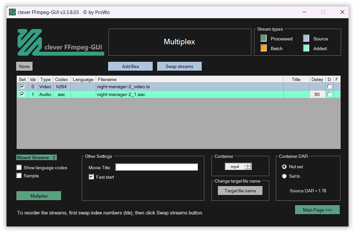Select night-manager-2_video.ts filename cell
The image size is (355, 233).
point(189,87)
